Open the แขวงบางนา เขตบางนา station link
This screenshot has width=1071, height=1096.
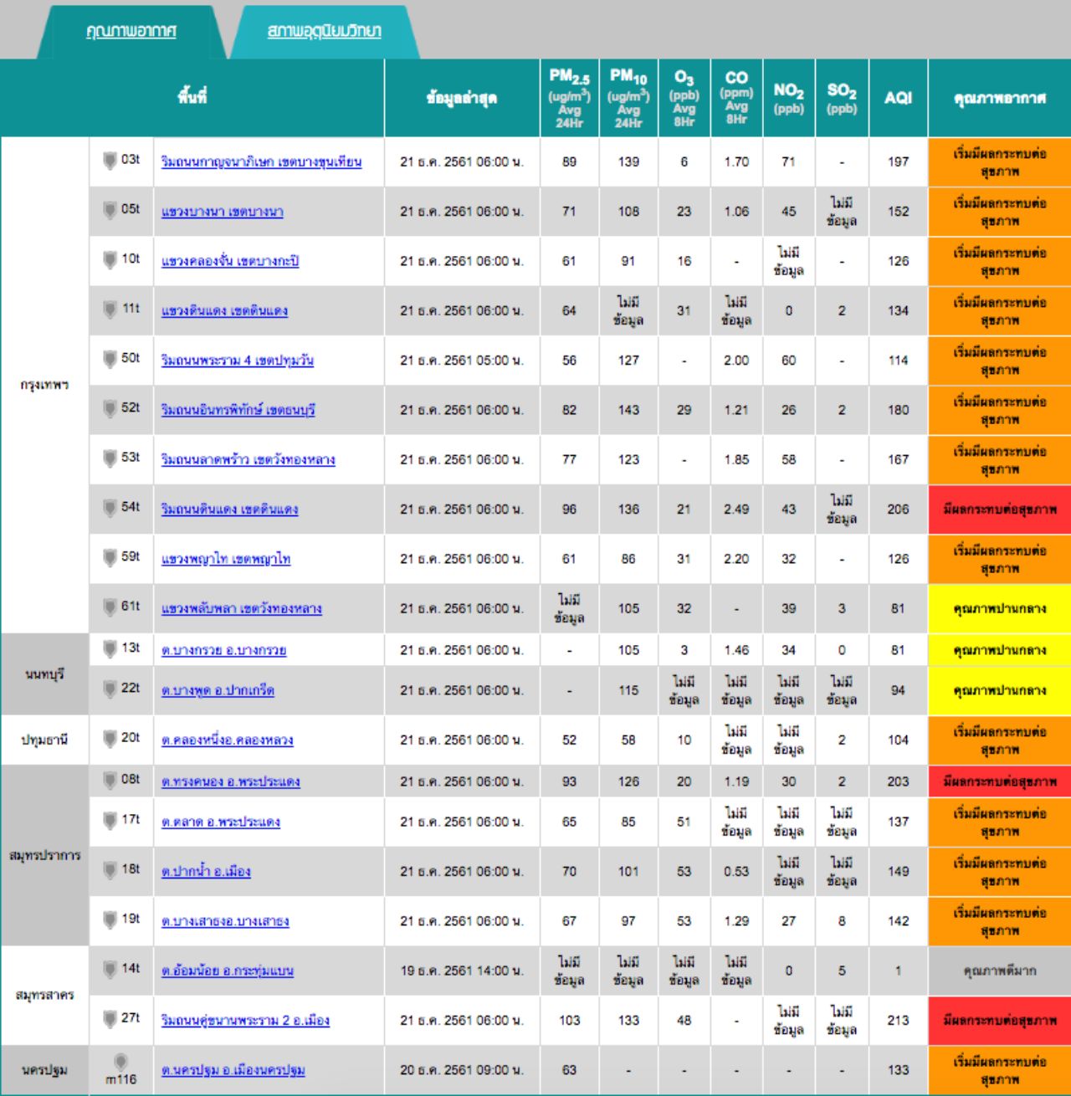tap(222, 212)
